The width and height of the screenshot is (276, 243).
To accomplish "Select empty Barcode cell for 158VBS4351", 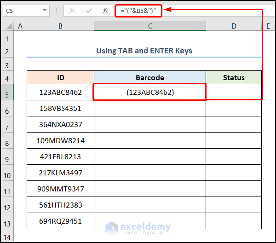I will [150, 109].
